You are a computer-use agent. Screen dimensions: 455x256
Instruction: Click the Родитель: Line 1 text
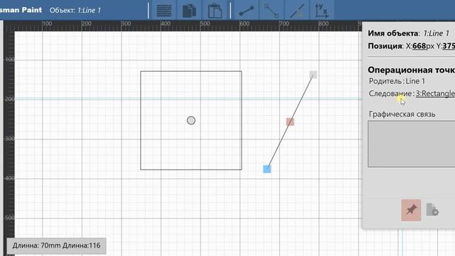point(397,81)
